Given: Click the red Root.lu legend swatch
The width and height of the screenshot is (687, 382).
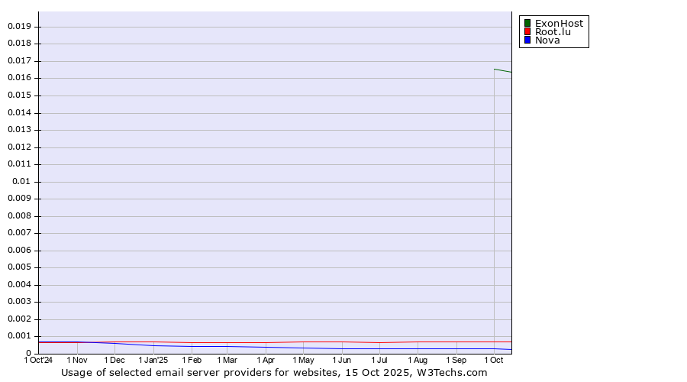Looking at the screenshot, I should 527,32.
